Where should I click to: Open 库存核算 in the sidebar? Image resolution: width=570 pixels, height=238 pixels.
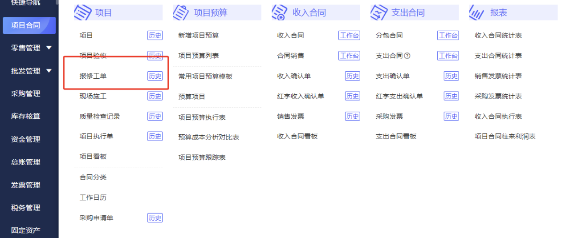click(26, 116)
